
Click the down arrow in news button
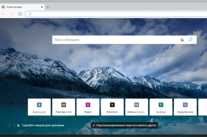[94, 125]
